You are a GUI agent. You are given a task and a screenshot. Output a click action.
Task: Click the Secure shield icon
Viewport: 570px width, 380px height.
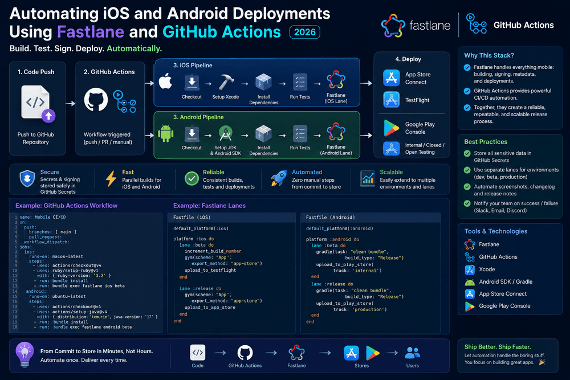(27, 178)
